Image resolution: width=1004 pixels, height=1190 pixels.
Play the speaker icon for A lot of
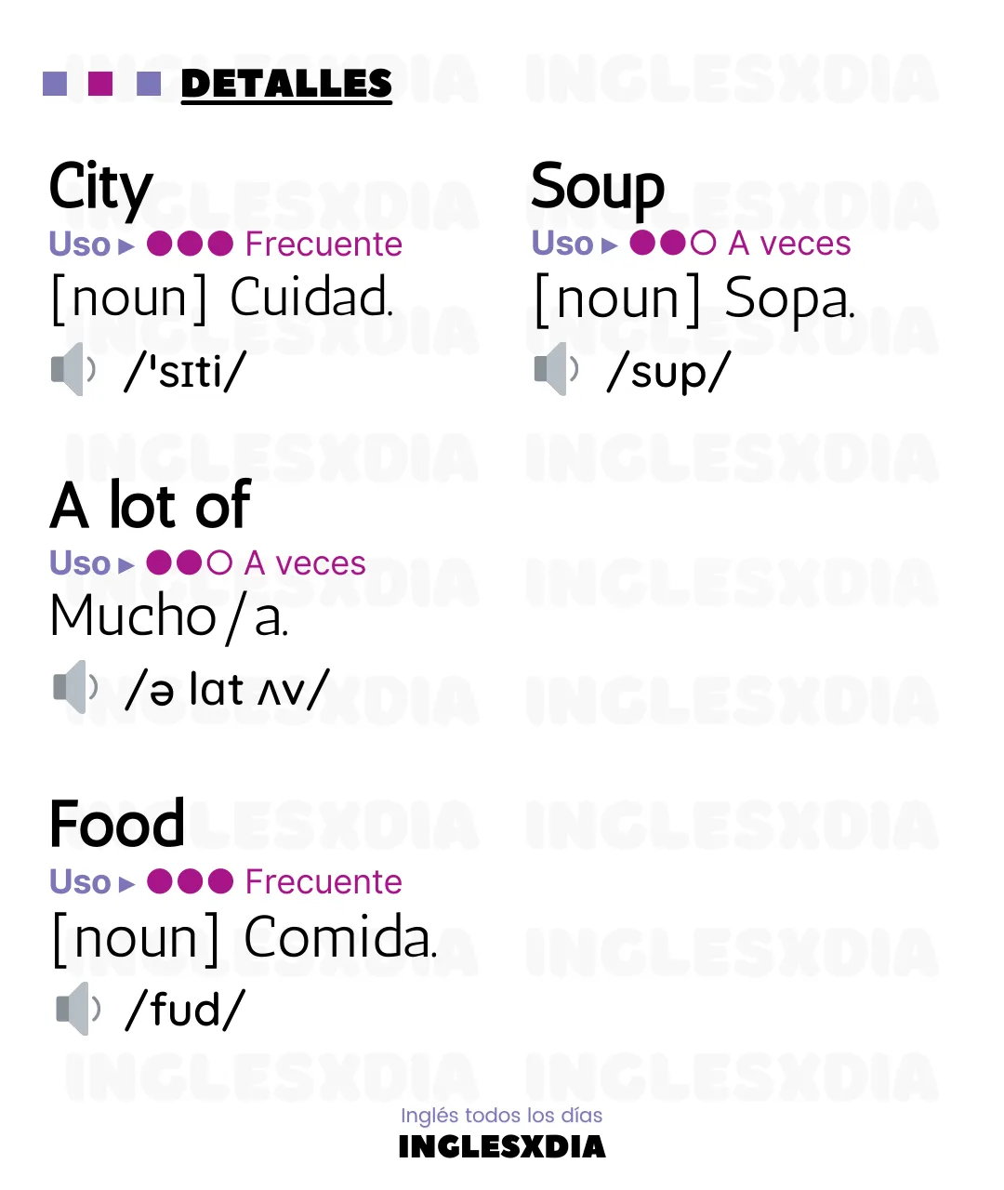coord(75,687)
